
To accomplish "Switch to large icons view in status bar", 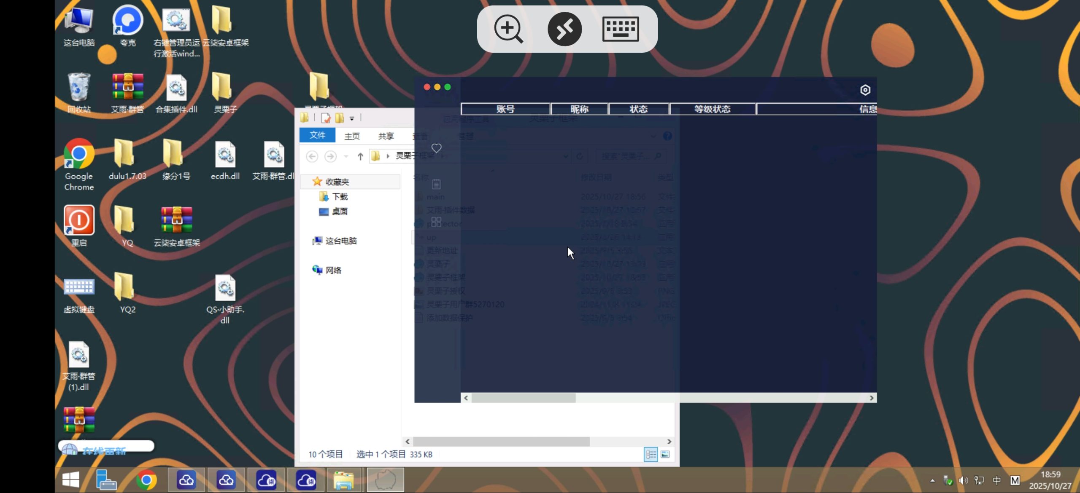I will coord(665,454).
